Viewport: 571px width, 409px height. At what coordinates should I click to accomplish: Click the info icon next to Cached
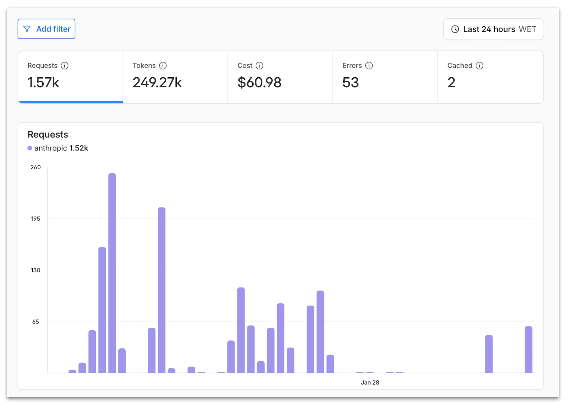pyautogui.click(x=479, y=65)
